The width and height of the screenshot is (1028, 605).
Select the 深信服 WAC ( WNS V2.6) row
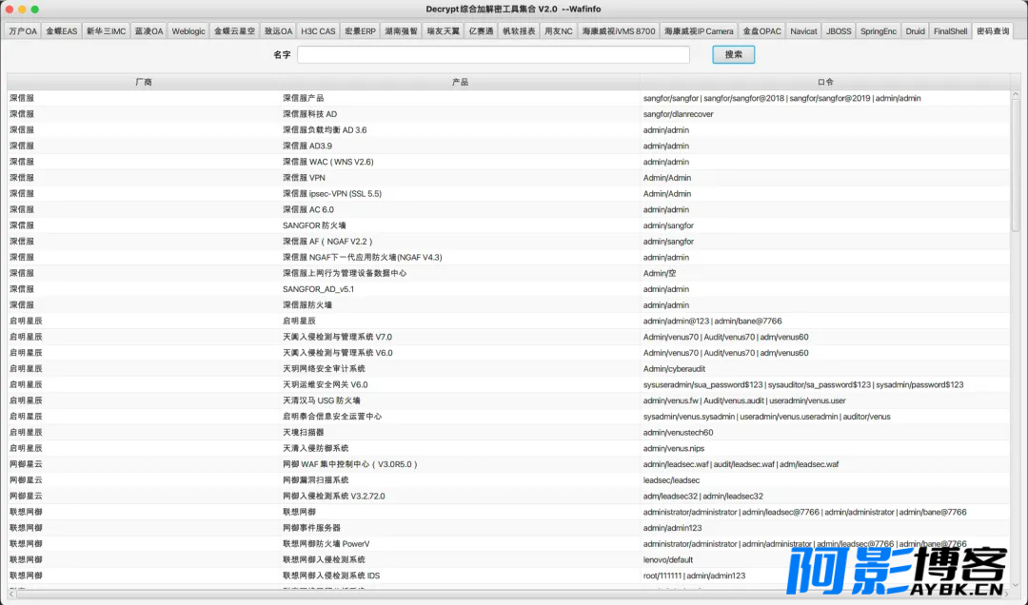pos(508,162)
